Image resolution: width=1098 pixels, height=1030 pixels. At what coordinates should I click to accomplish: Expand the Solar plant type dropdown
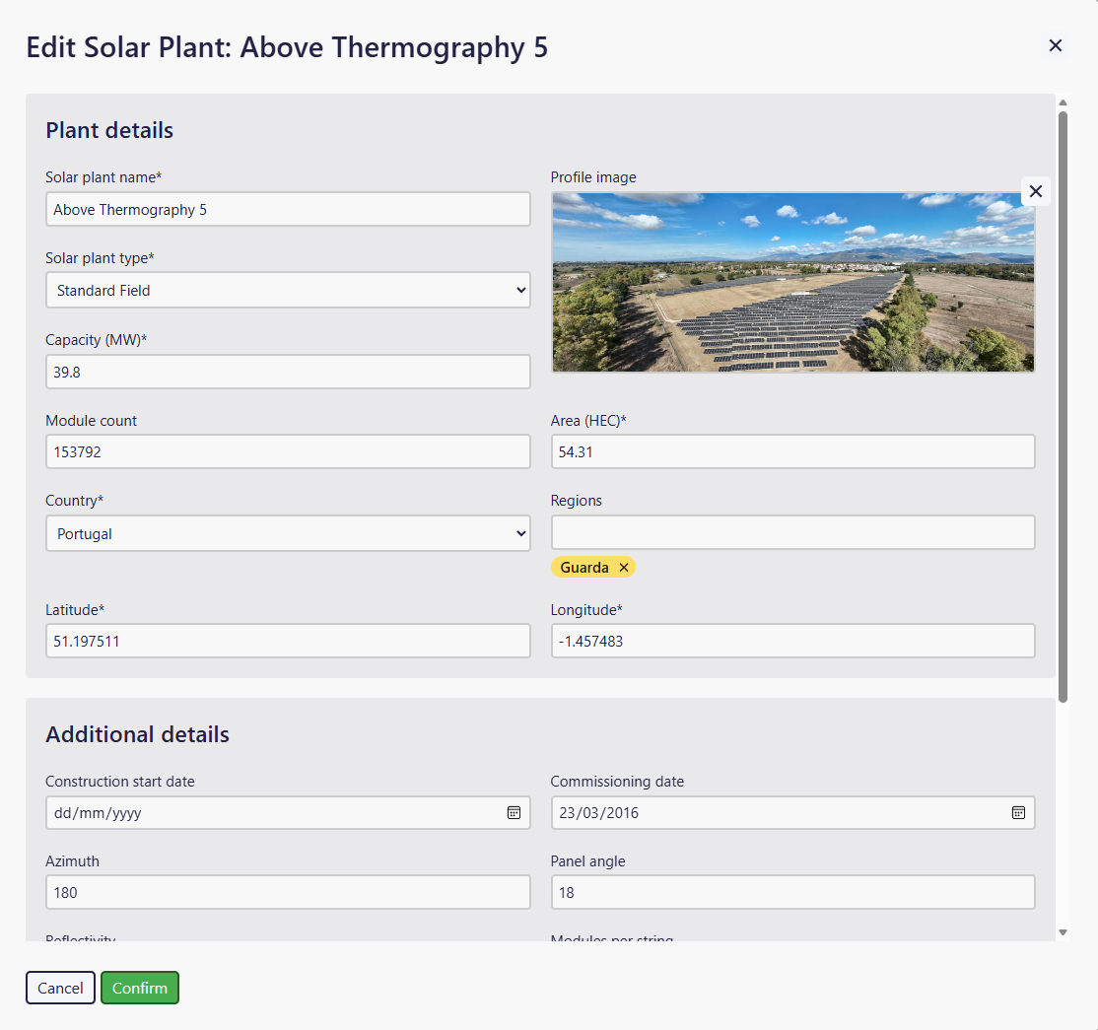point(288,291)
